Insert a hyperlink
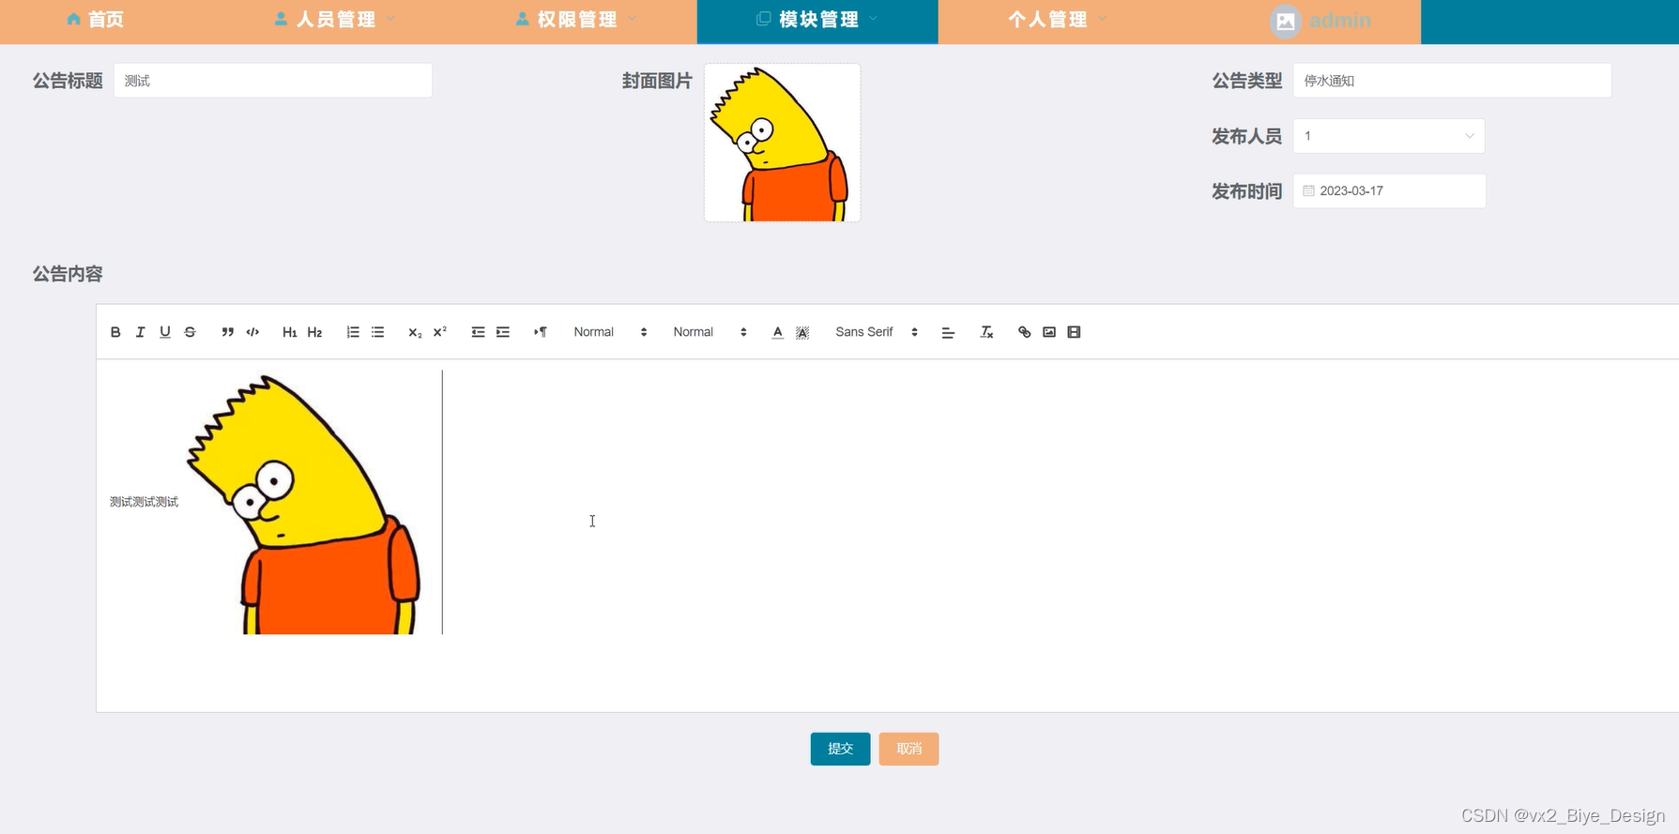 coord(1024,332)
